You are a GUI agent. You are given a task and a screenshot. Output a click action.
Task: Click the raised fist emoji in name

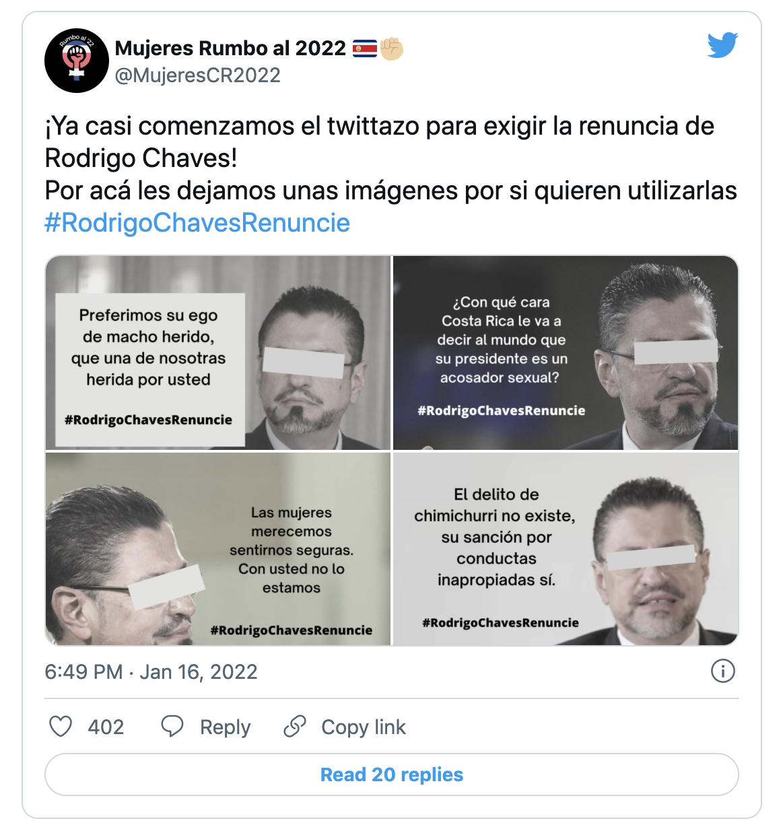coord(392,48)
